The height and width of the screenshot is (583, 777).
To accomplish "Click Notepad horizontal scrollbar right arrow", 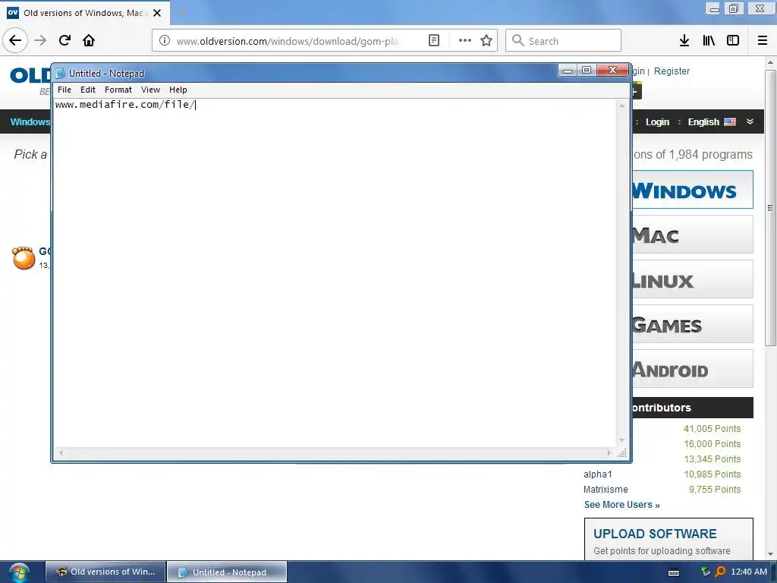I will [609, 452].
